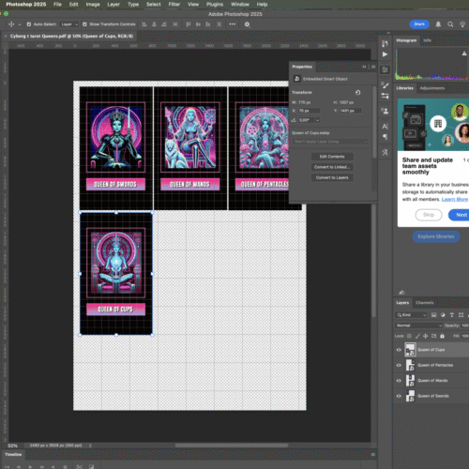Click the pixel layer filter icon in the Layers panel

click(x=433, y=315)
